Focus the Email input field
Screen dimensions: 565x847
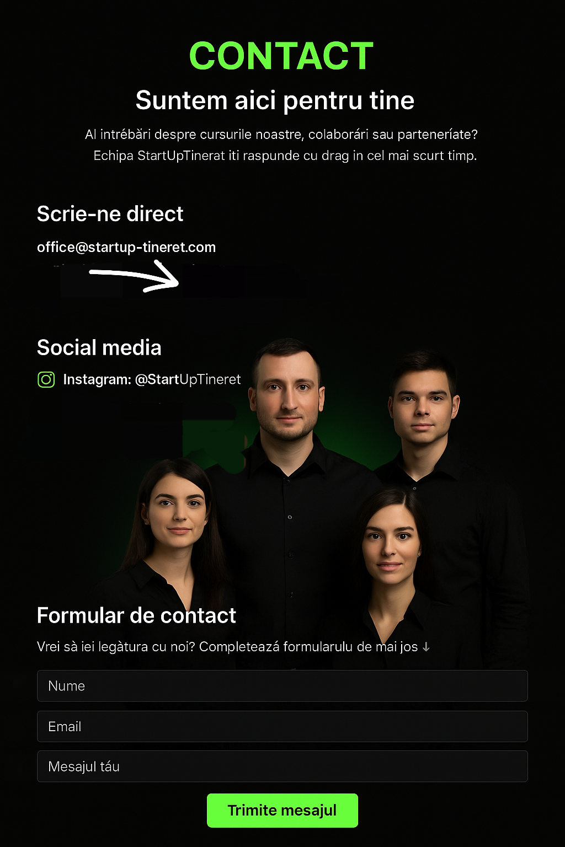point(282,726)
